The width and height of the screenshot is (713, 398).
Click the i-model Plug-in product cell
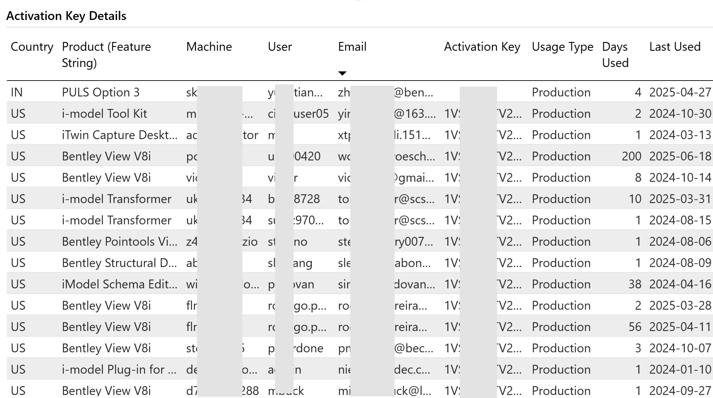coord(119,370)
